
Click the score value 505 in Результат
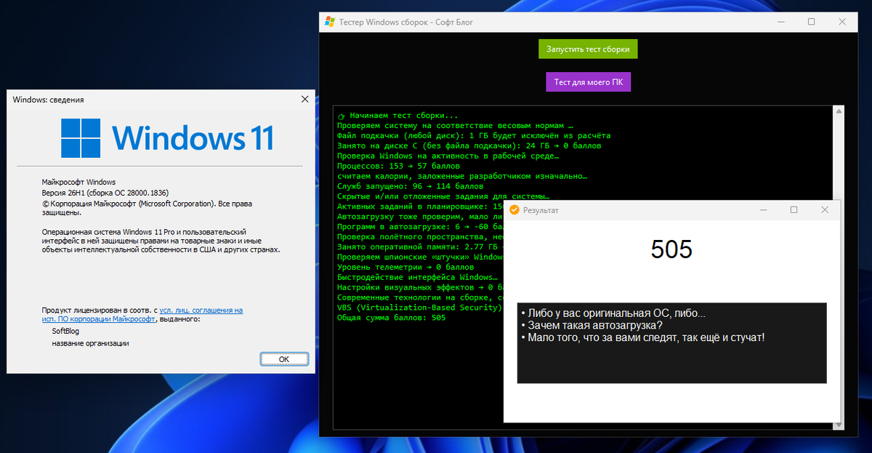pos(671,249)
